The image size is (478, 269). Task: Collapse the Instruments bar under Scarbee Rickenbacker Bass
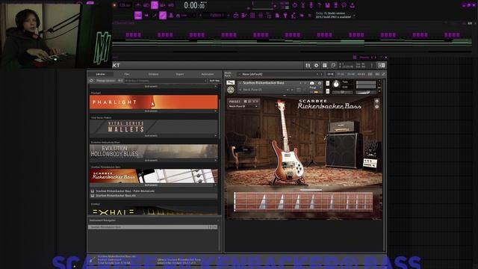(x=153, y=185)
